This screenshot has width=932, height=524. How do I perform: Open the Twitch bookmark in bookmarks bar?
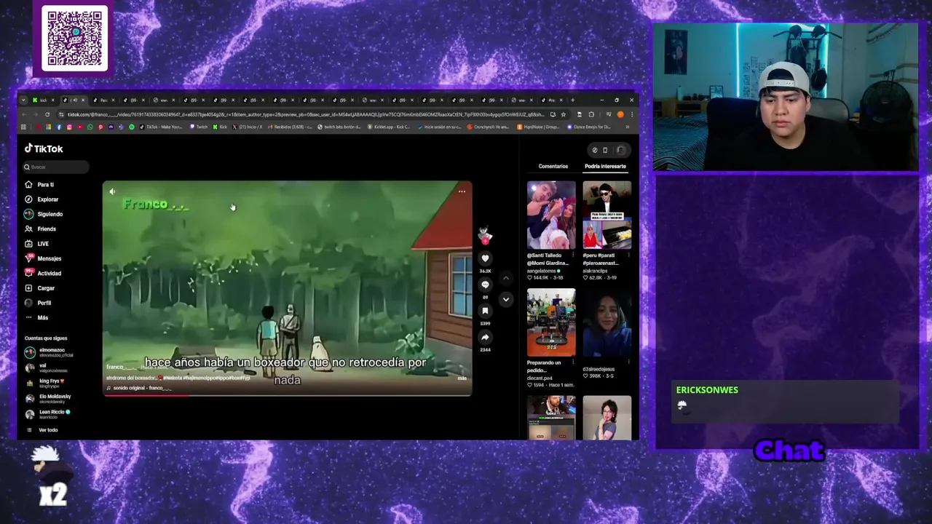[199, 127]
